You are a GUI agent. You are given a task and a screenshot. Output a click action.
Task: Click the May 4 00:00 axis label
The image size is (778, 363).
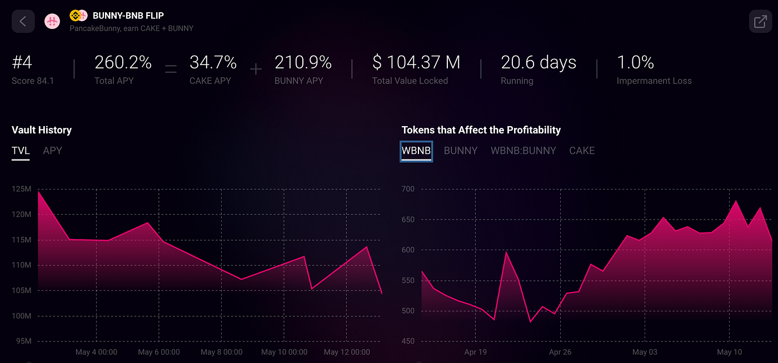pyautogui.click(x=96, y=352)
